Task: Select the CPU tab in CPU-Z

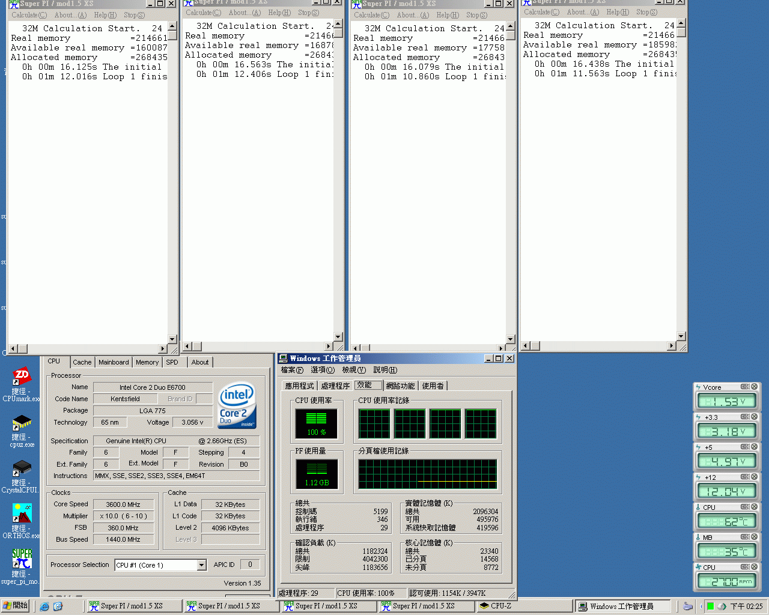Action: 54,362
